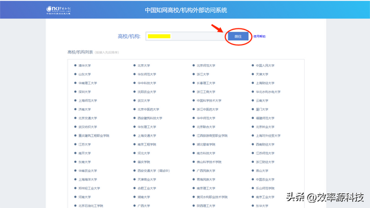Select 江苏师范大学
The width and height of the screenshot is (370, 208).
coord(265,153)
